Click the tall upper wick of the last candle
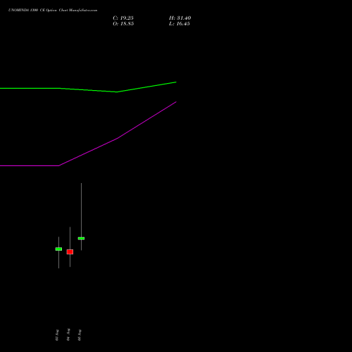 coord(81,210)
